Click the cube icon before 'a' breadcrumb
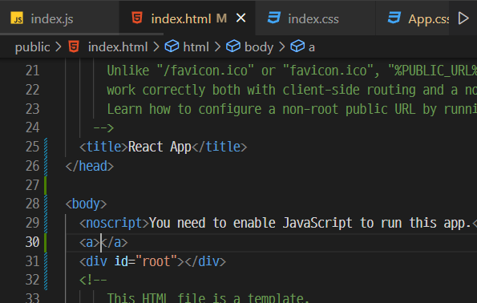Screen dimensions: 477x303 [x=297, y=46]
